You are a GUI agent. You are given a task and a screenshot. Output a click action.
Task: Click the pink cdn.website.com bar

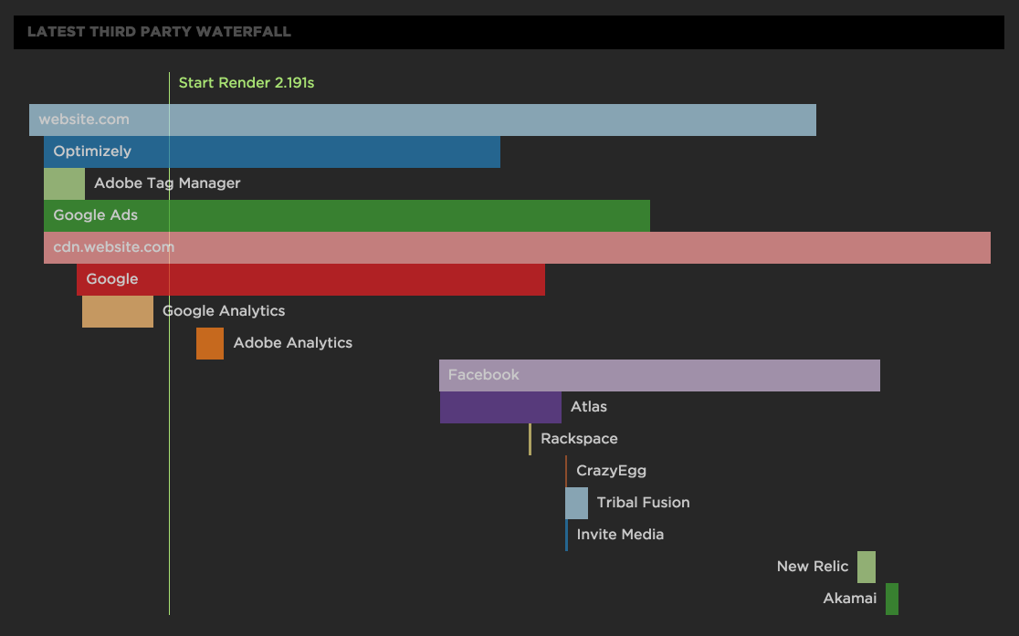[517, 247]
